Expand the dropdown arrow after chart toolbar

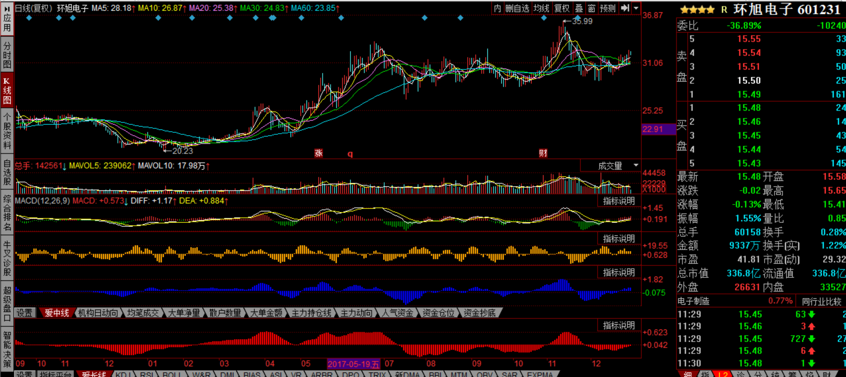636,8
